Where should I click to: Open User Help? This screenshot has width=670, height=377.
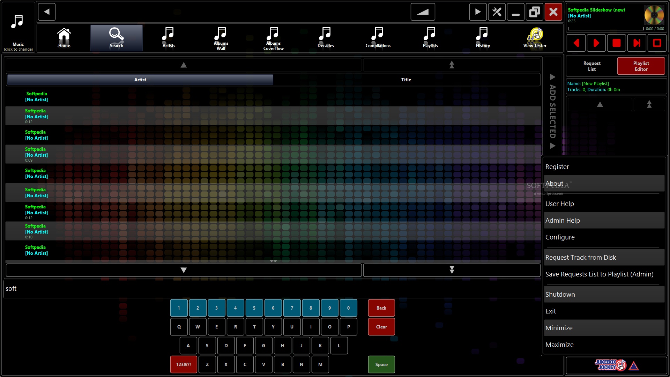[x=604, y=204]
